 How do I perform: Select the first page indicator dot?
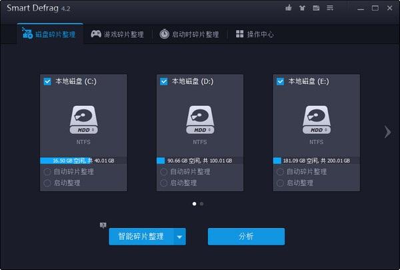(x=195, y=203)
